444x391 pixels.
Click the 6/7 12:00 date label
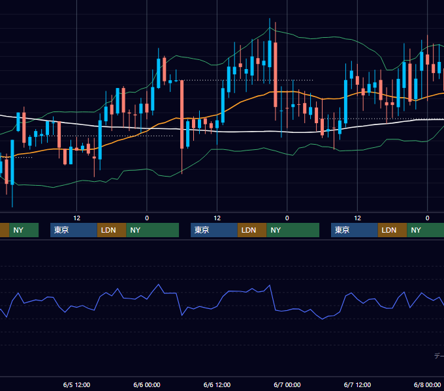[357, 384]
